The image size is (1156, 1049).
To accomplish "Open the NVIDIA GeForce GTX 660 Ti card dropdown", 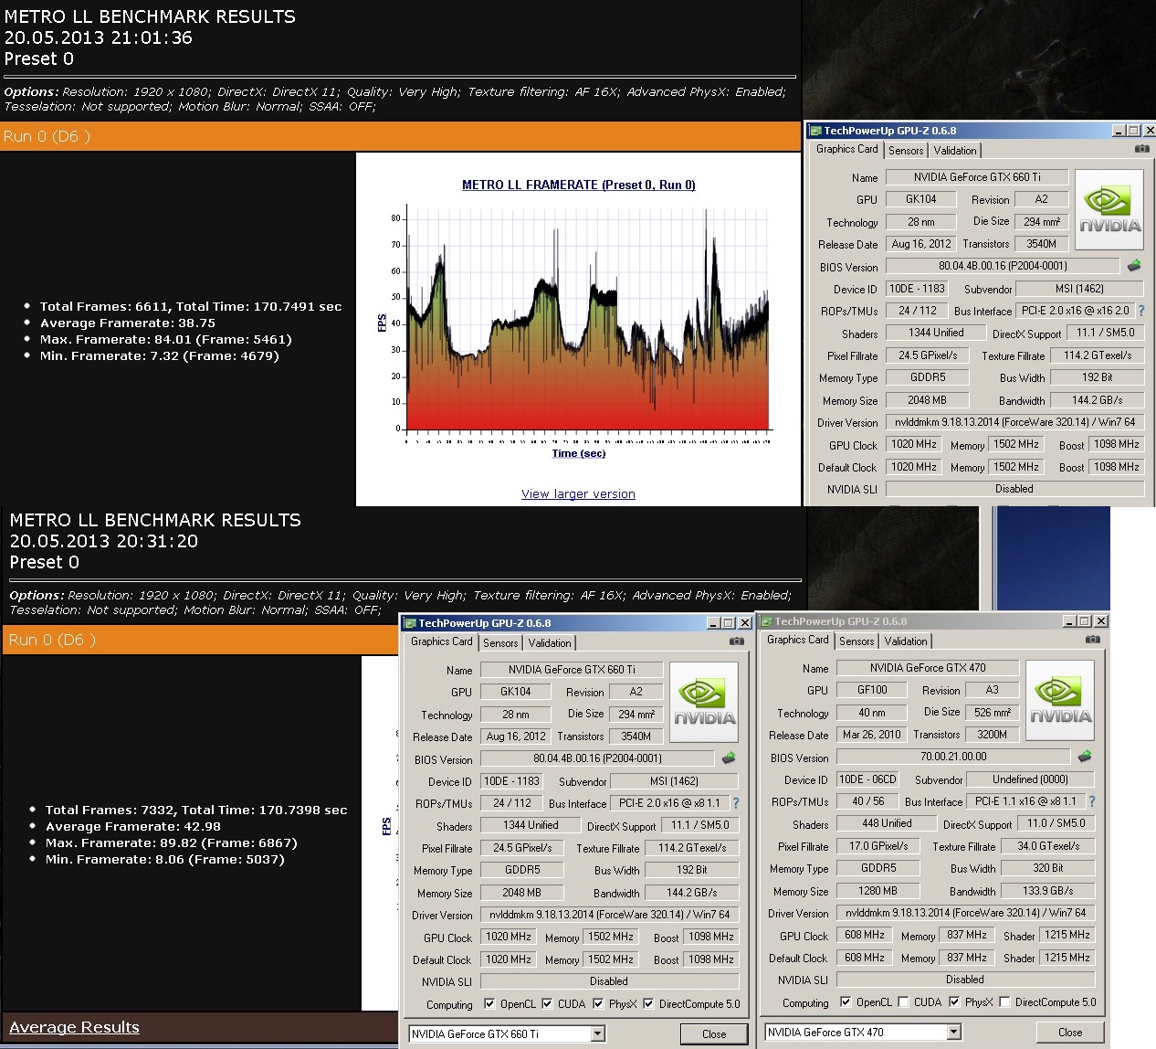I will point(597,1034).
